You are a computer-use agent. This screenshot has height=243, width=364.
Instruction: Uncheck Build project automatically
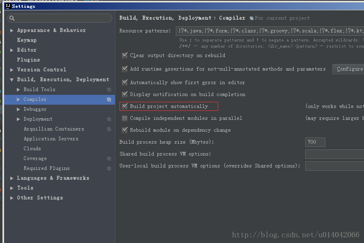124,106
